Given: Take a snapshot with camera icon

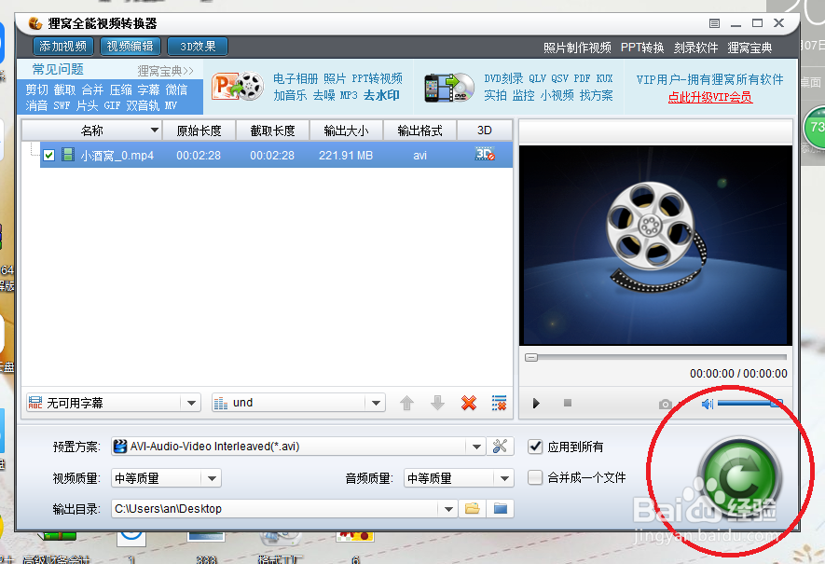Looking at the screenshot, I should [666, 404].
